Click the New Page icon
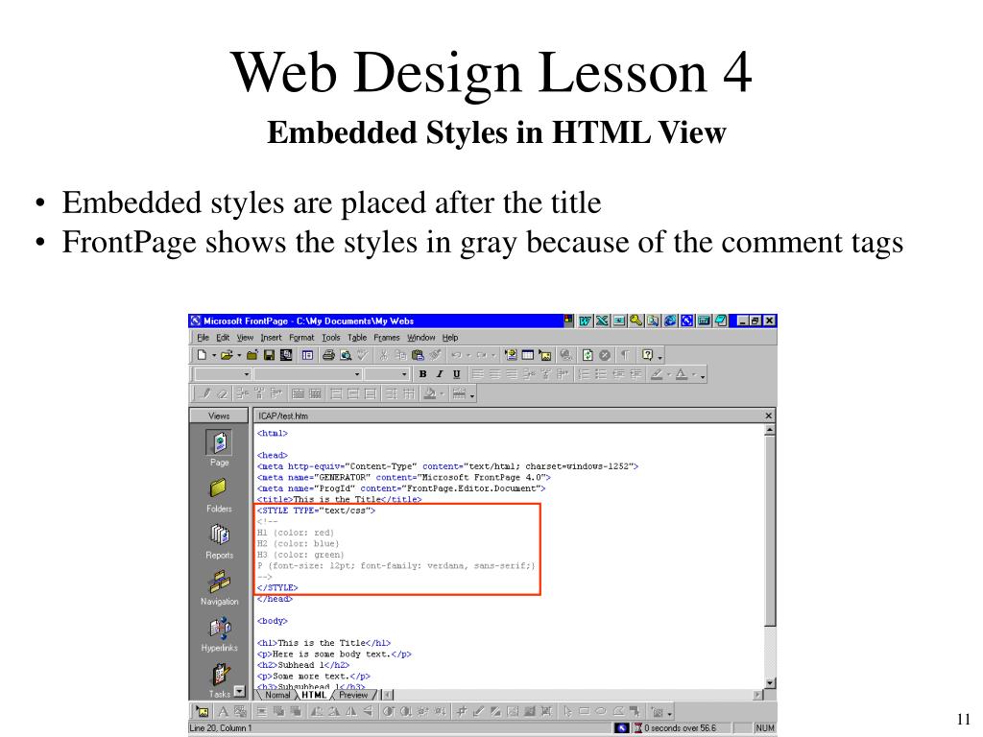 (202, 355)
